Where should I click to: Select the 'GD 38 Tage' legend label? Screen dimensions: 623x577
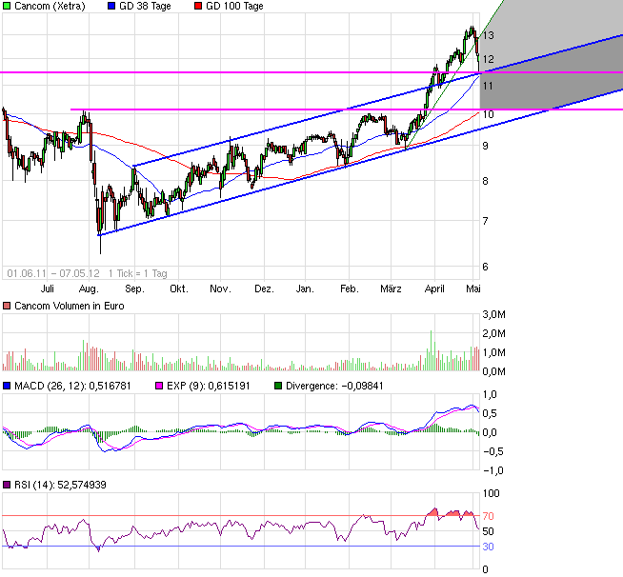(x=145, y=7)
